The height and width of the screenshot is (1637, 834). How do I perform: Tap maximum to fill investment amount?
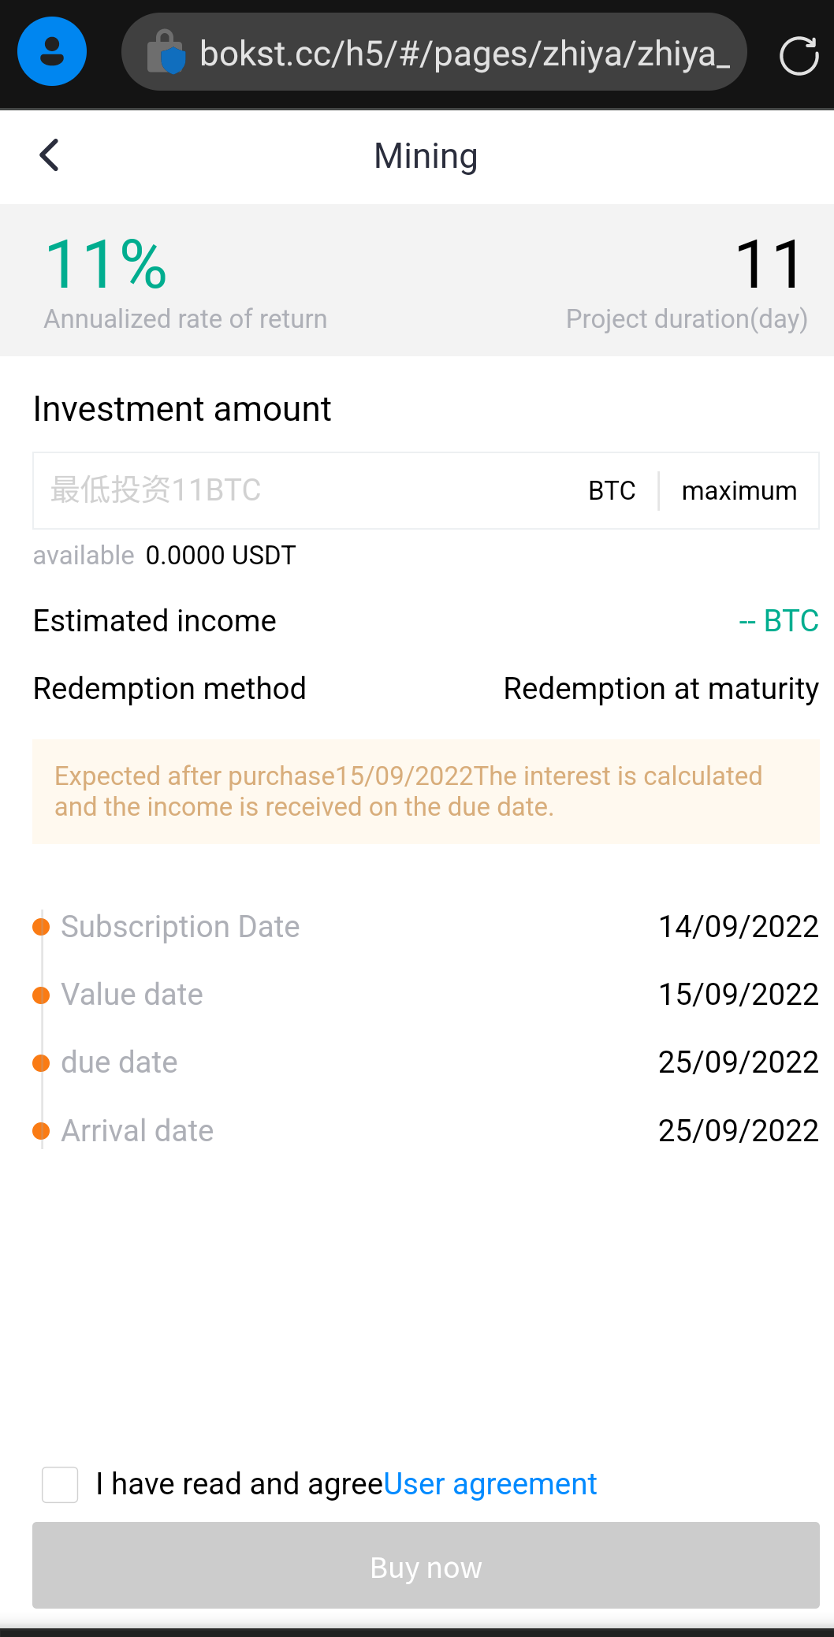coord(739,491)
